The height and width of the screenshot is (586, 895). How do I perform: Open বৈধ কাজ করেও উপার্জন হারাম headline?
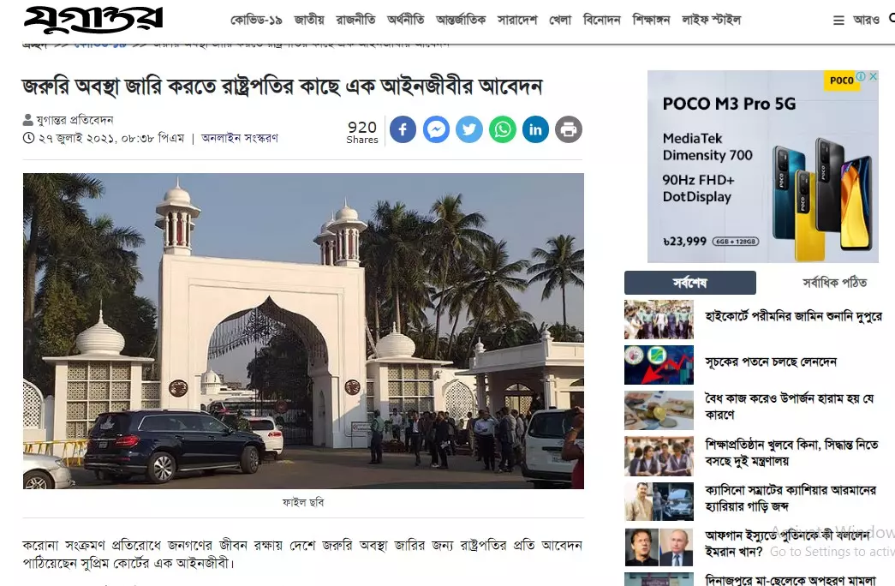tap(790, 407)
